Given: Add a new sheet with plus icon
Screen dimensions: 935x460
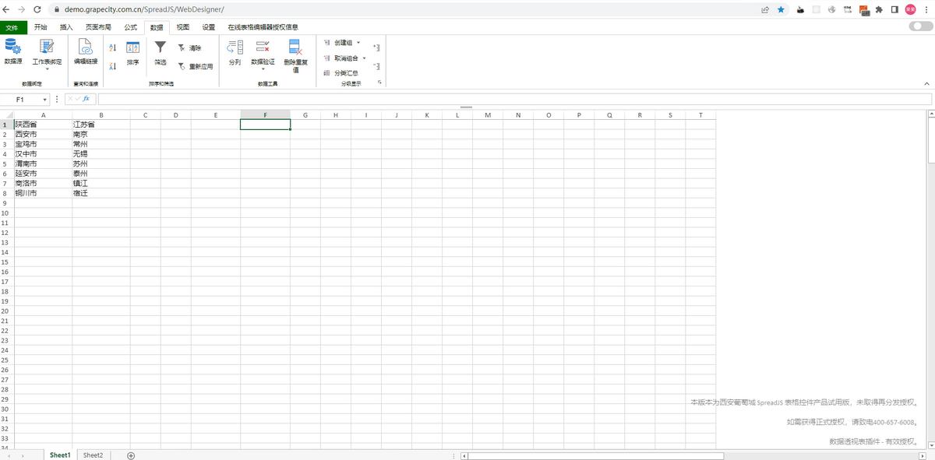Looking at the screenshot, I should click(x=131, y=455).
